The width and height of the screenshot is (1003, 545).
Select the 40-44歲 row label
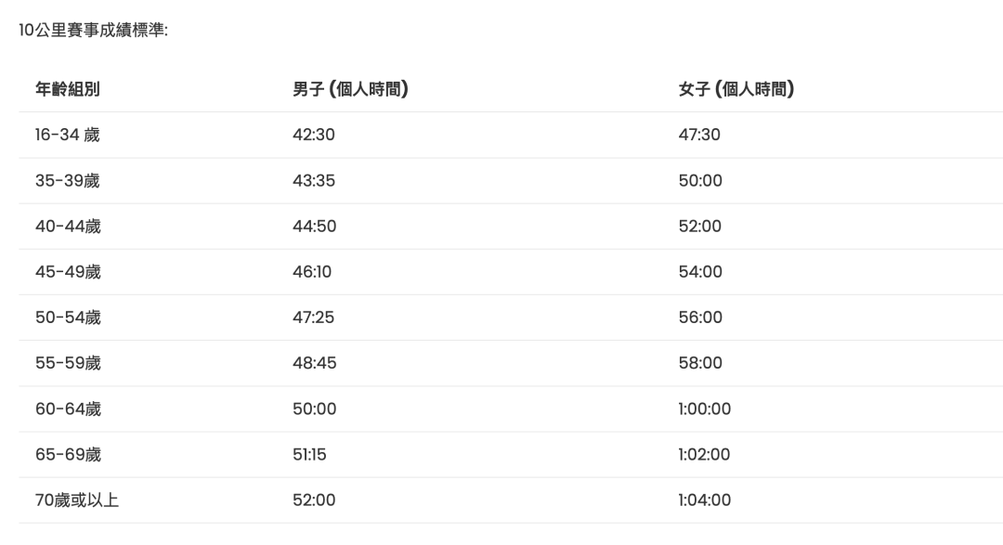pyautogui.click(x=68, y=226)
